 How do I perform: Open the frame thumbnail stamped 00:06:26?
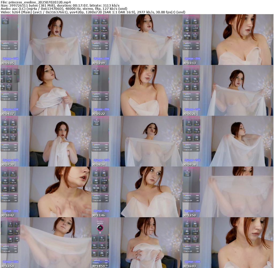(228, 90)
